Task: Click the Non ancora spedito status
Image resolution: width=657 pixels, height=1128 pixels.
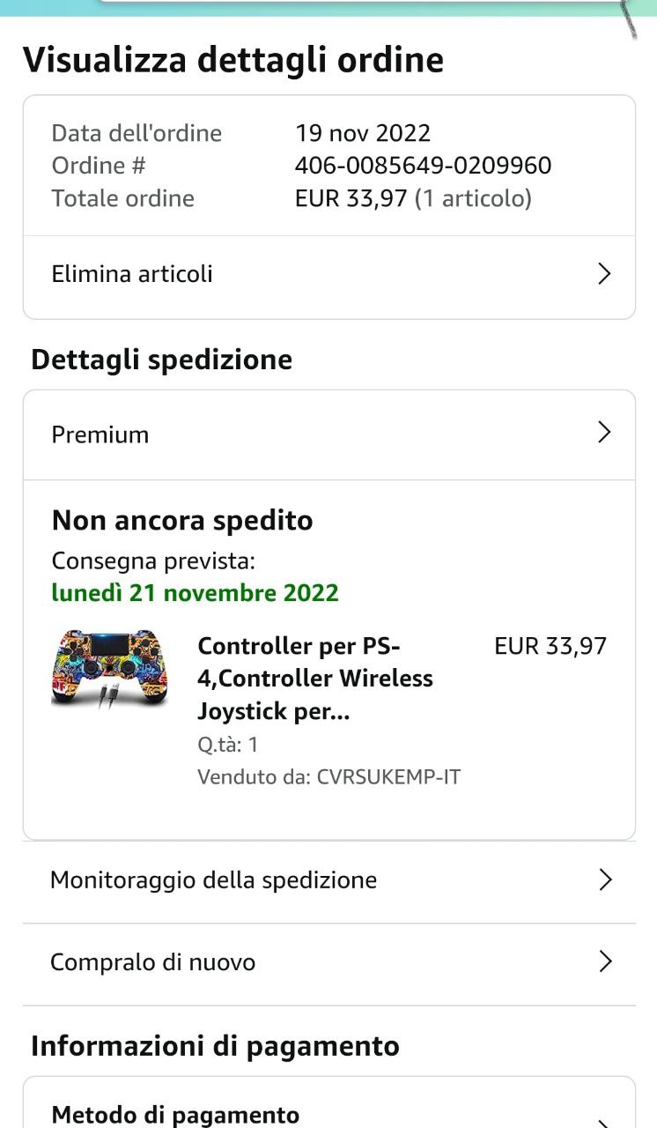Action: pyautogui.click(x=182, y=520)
